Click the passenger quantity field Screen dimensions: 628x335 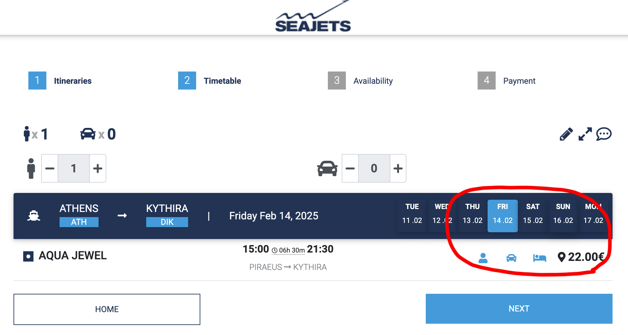[x=74, y=168]
